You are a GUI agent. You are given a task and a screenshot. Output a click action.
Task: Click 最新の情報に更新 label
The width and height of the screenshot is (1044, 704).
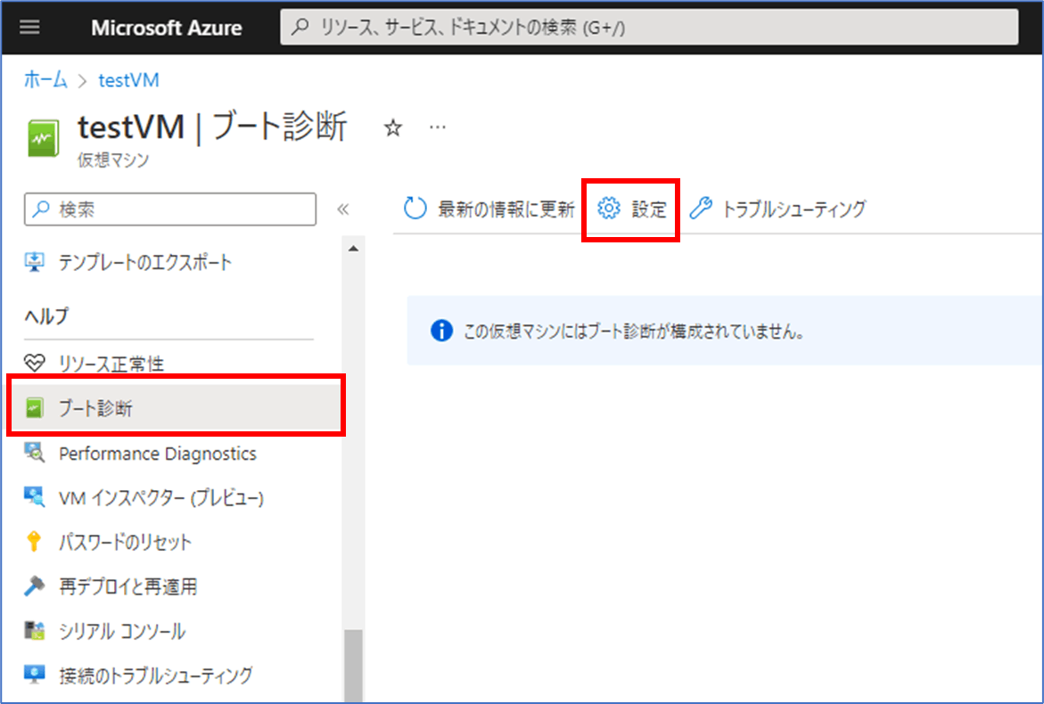[x=506, y=209]
